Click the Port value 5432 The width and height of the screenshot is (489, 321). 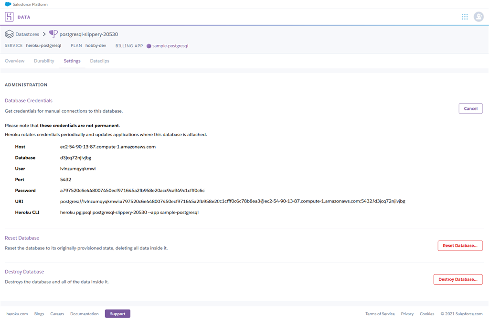65,180
